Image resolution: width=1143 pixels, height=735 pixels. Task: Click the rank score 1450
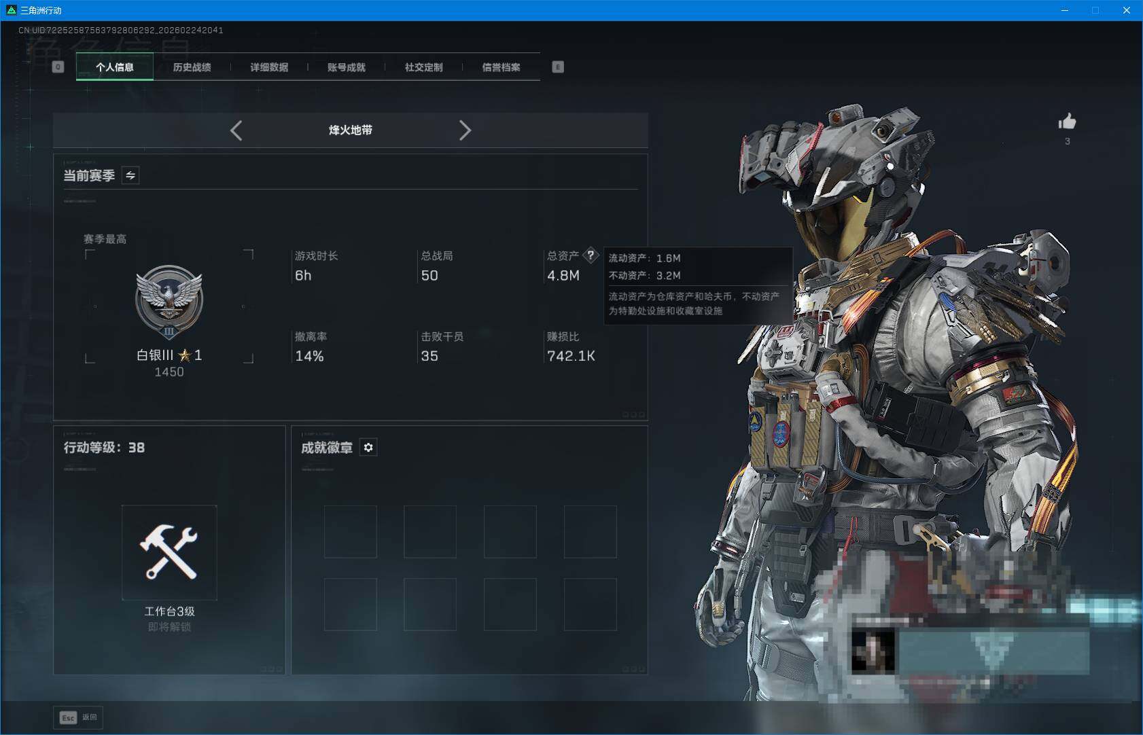[x=169, y=372]
